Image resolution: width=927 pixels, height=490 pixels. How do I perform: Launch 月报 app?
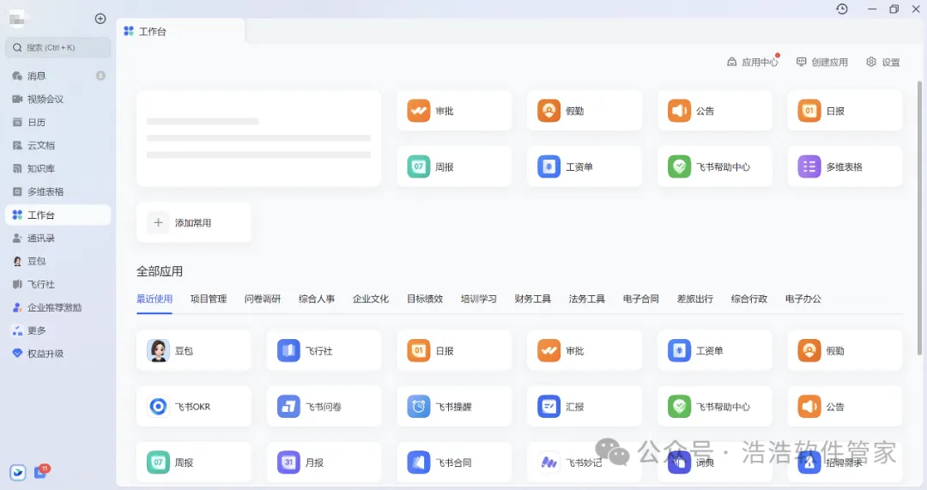[324, 463]
